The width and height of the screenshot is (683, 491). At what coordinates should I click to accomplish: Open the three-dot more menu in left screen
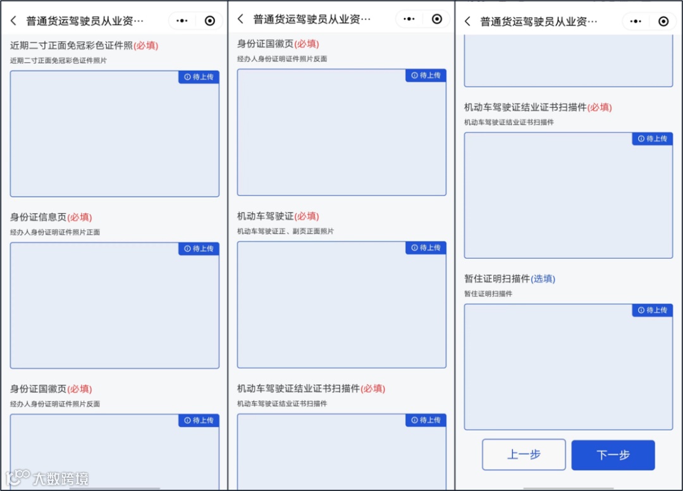click(182, 20)
